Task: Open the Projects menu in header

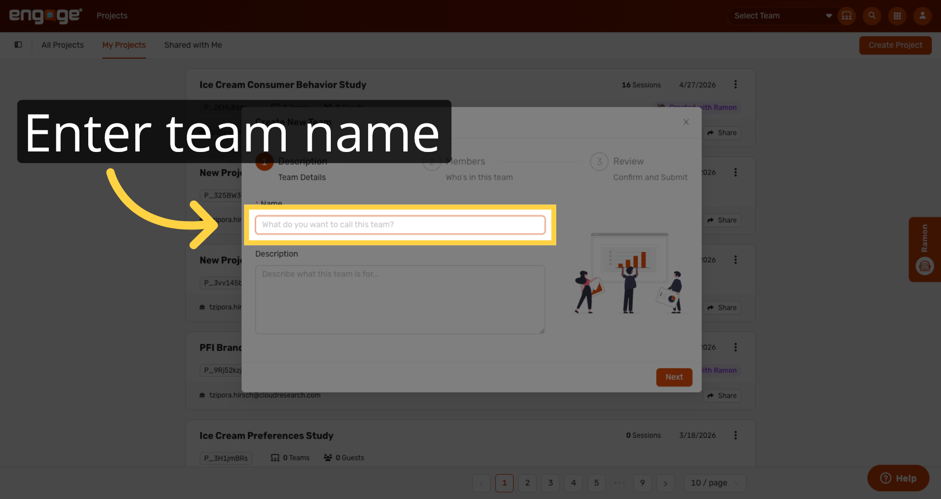Action: tap(112, 16)
